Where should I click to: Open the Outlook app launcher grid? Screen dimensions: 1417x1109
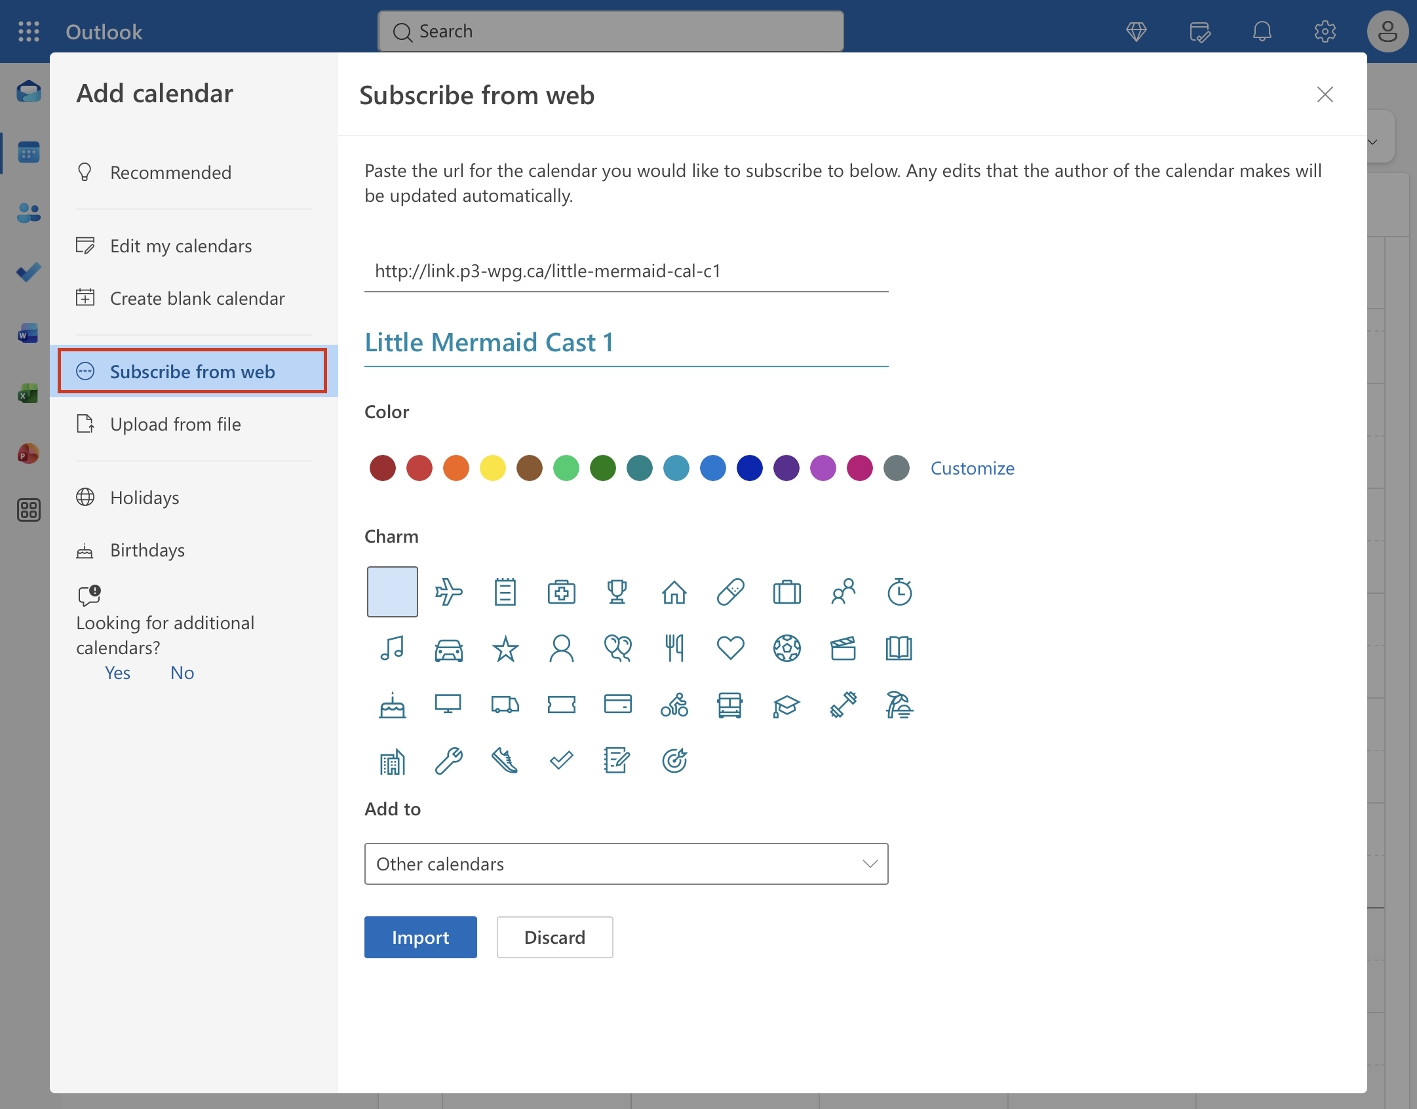[x=29, y=31]
